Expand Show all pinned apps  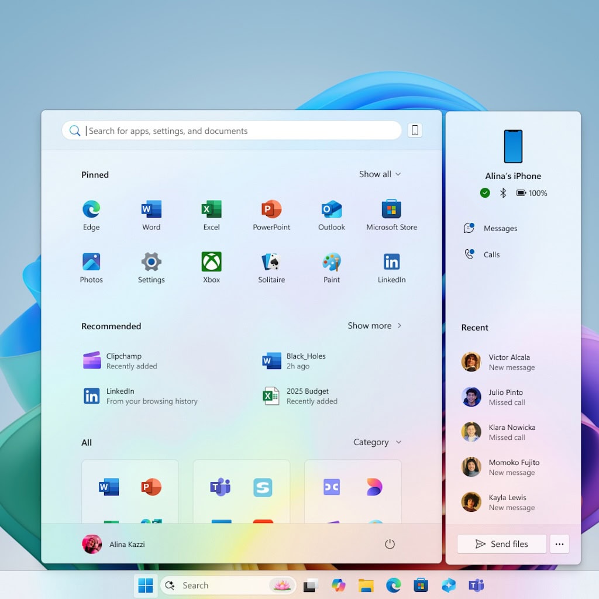(380, 174)
